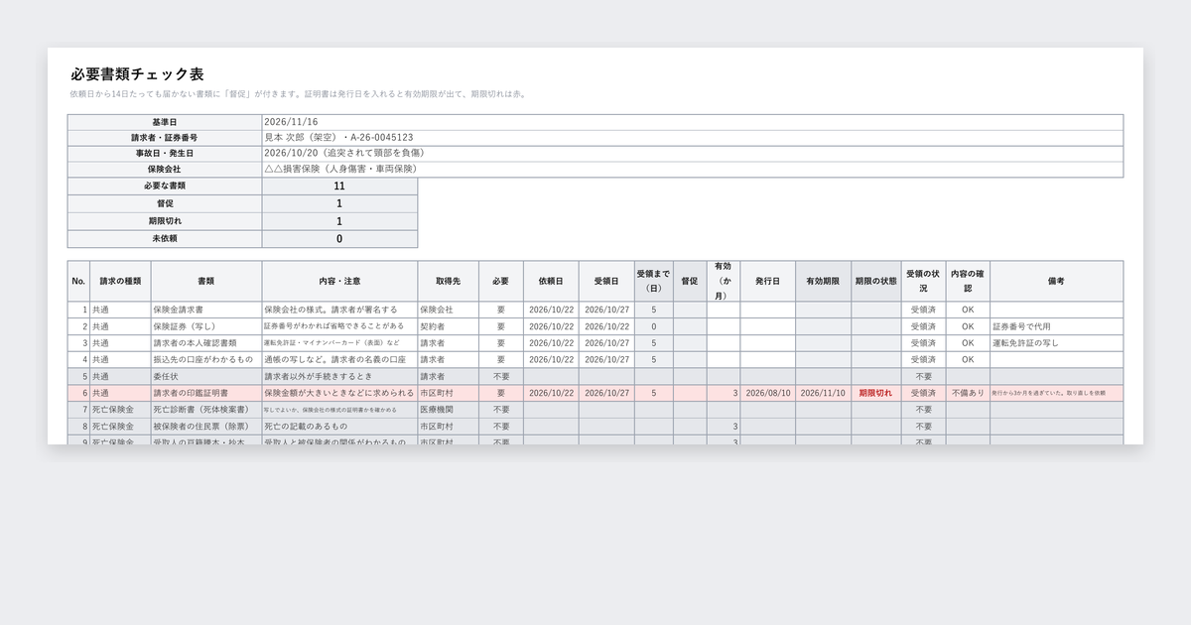1191x625 pixels.
Task: Select the 請求者の印鑑証明書 cell
Action: (206, 393)
